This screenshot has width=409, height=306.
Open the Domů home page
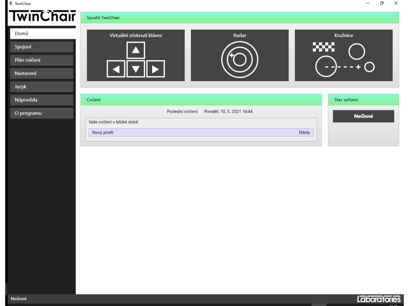point(43,33)
